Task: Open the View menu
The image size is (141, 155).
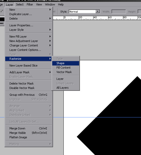Action: pyautogui.click(x=39, y=4)
